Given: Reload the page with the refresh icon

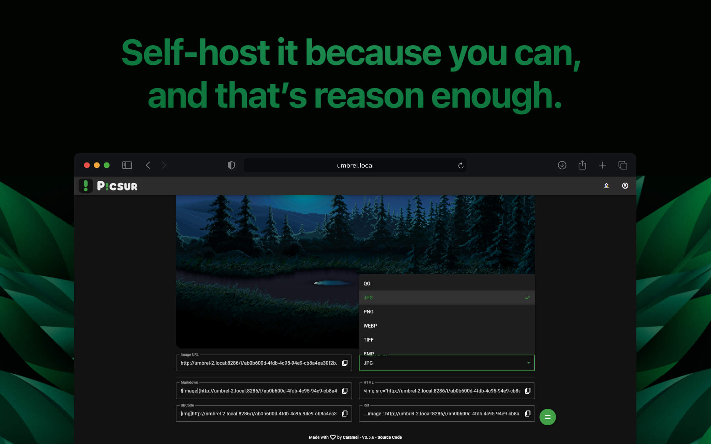Looking at the screenshot, I should point(460,165).
